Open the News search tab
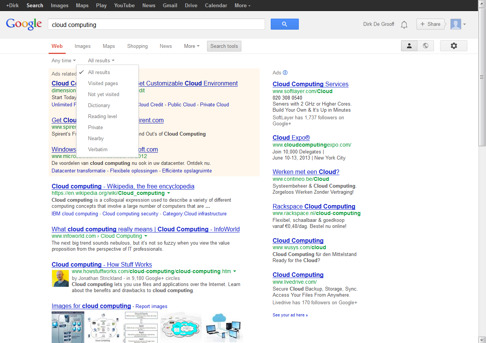The width and height of the screenshot is (486, 343). click(166, 46)
